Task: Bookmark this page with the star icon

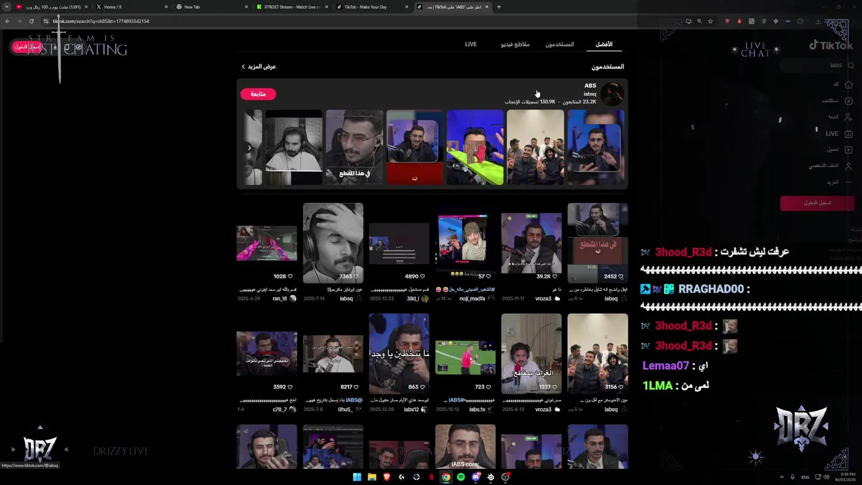Action: click(x=710, y=21)
